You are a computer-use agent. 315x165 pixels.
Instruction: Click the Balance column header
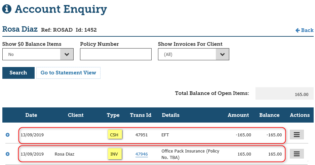pyautogui.click(x=269, y=115)
